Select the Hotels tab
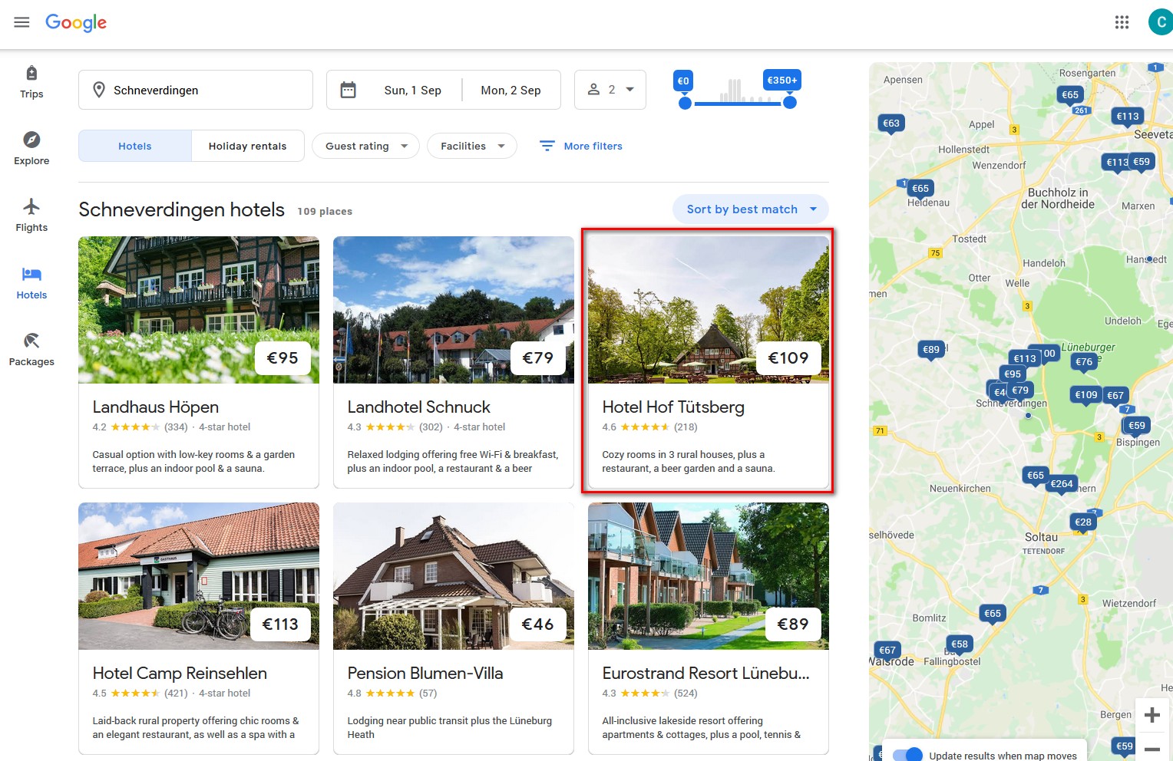This screenshot has width=1173, height=761. point(134,146)
